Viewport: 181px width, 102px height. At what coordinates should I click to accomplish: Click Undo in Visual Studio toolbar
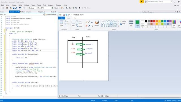click(20, 8)
